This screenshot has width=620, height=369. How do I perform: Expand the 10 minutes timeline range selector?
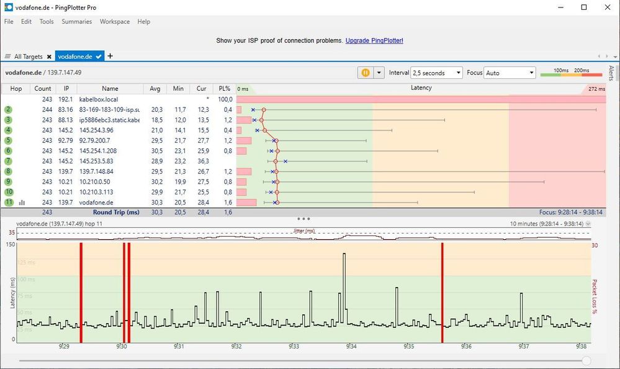588,224
